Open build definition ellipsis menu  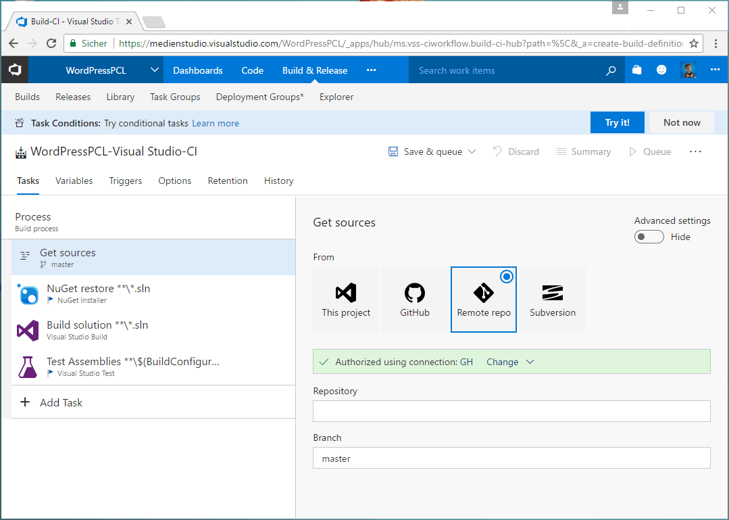click(x=695, y=151)
